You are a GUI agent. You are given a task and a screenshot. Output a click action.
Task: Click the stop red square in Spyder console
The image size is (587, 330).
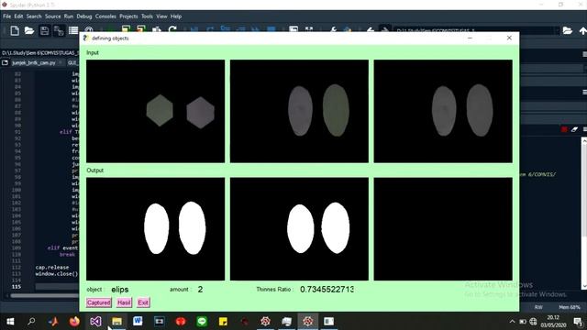(564, 129)
